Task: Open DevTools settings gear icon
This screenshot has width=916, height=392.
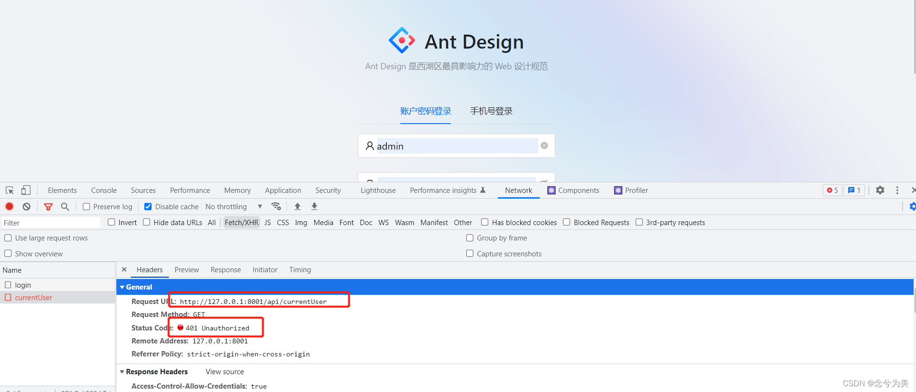Action: click(x=880, y=190)
